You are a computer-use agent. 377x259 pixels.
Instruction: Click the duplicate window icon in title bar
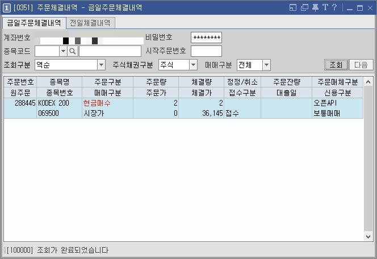(304, 8)
